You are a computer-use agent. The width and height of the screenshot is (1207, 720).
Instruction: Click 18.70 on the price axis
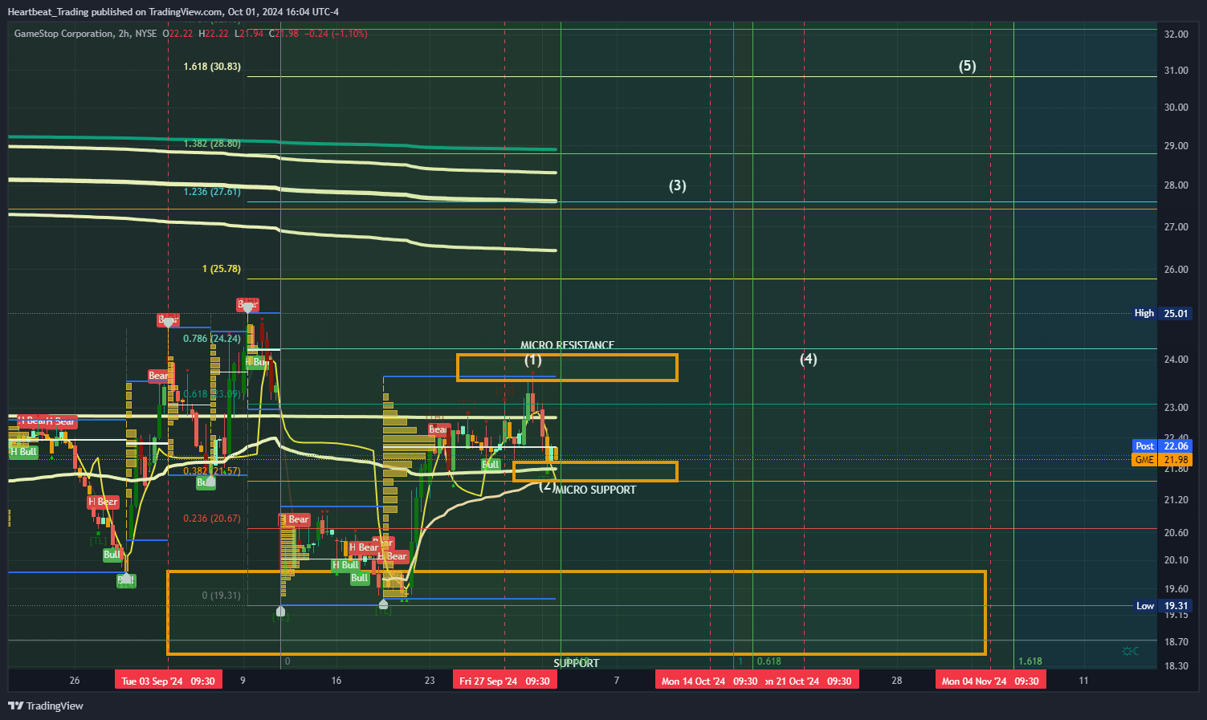coord(1176,642)
